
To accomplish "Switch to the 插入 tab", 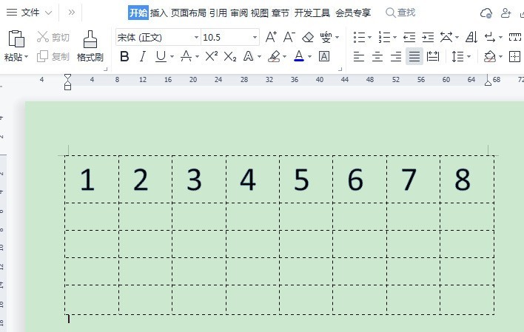I will (x=158, y=13).
